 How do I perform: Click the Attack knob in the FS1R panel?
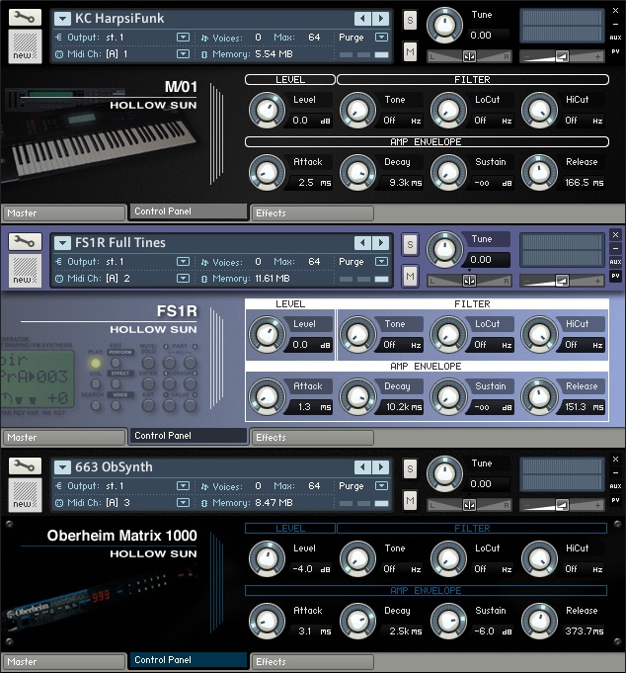coord(268,396)
